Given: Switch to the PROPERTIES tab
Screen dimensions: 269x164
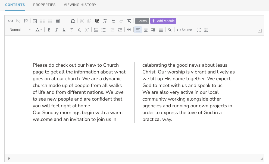Looking at the screenshot, I should pos(44,5).
